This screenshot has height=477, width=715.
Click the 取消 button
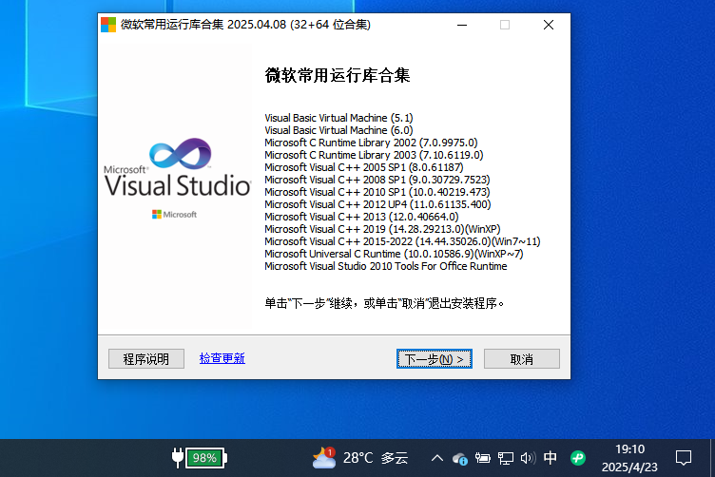[x=522, y=359]
